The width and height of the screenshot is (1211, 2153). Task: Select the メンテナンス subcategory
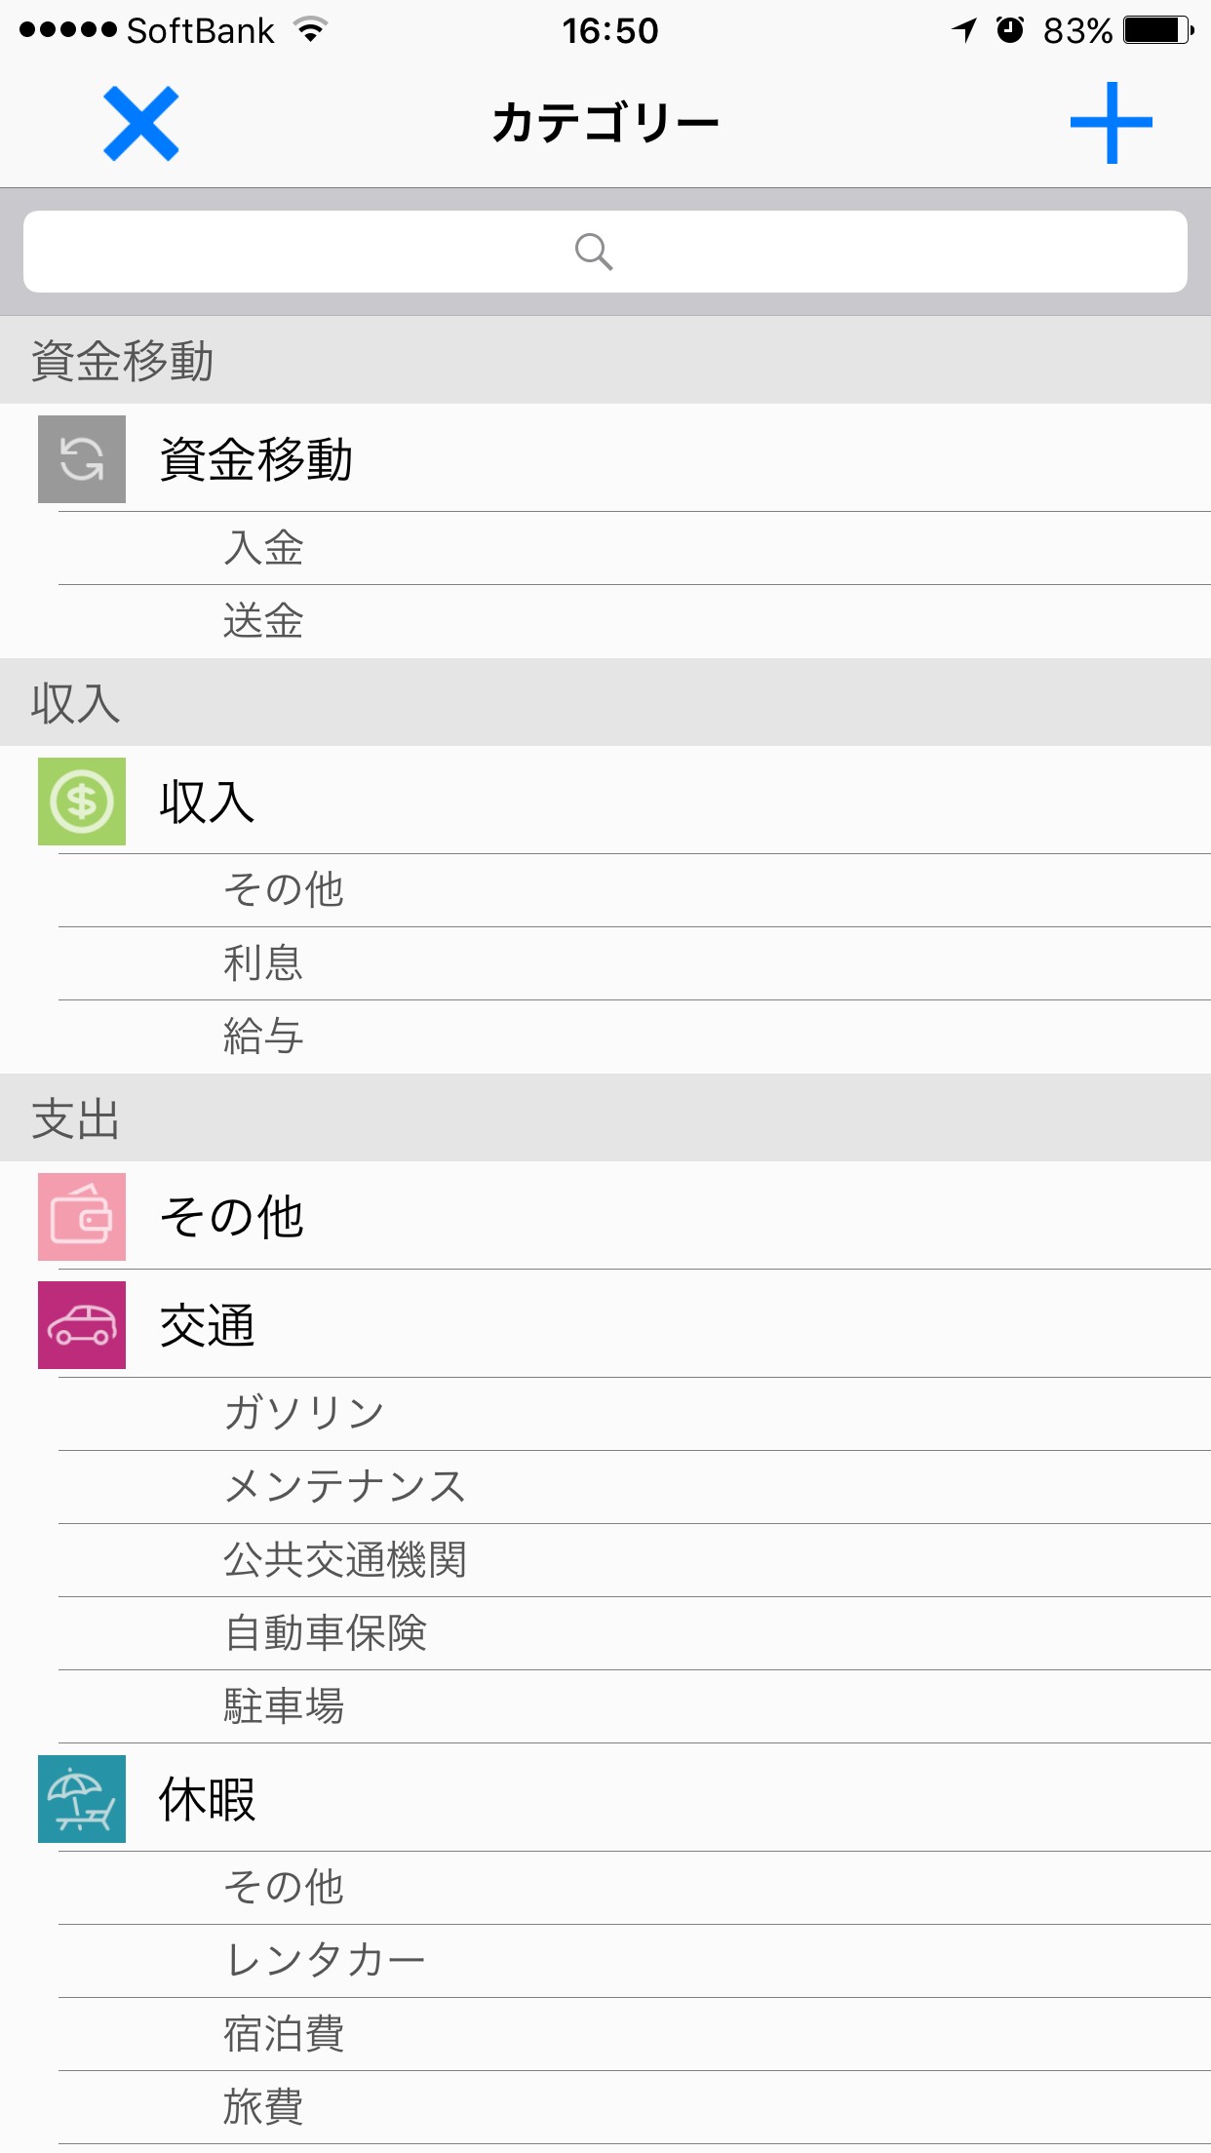pyautogui.click(x=345, y=1487)
